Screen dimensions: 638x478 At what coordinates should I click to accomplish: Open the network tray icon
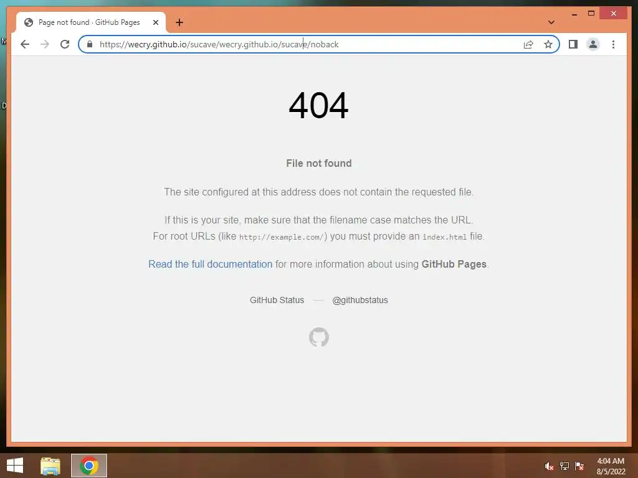(x=564, y=466)
